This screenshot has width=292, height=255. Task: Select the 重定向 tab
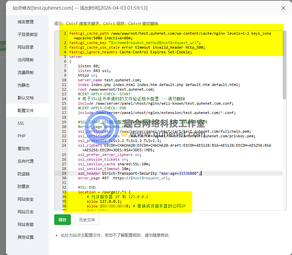[24, 149]
